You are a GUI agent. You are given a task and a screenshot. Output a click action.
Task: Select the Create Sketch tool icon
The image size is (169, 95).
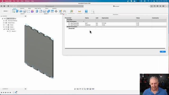point(13,11)
